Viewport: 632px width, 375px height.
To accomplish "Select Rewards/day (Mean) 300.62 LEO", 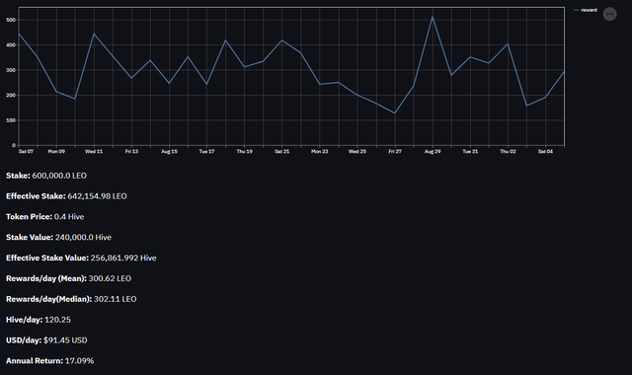I will (x=68, y=278).
